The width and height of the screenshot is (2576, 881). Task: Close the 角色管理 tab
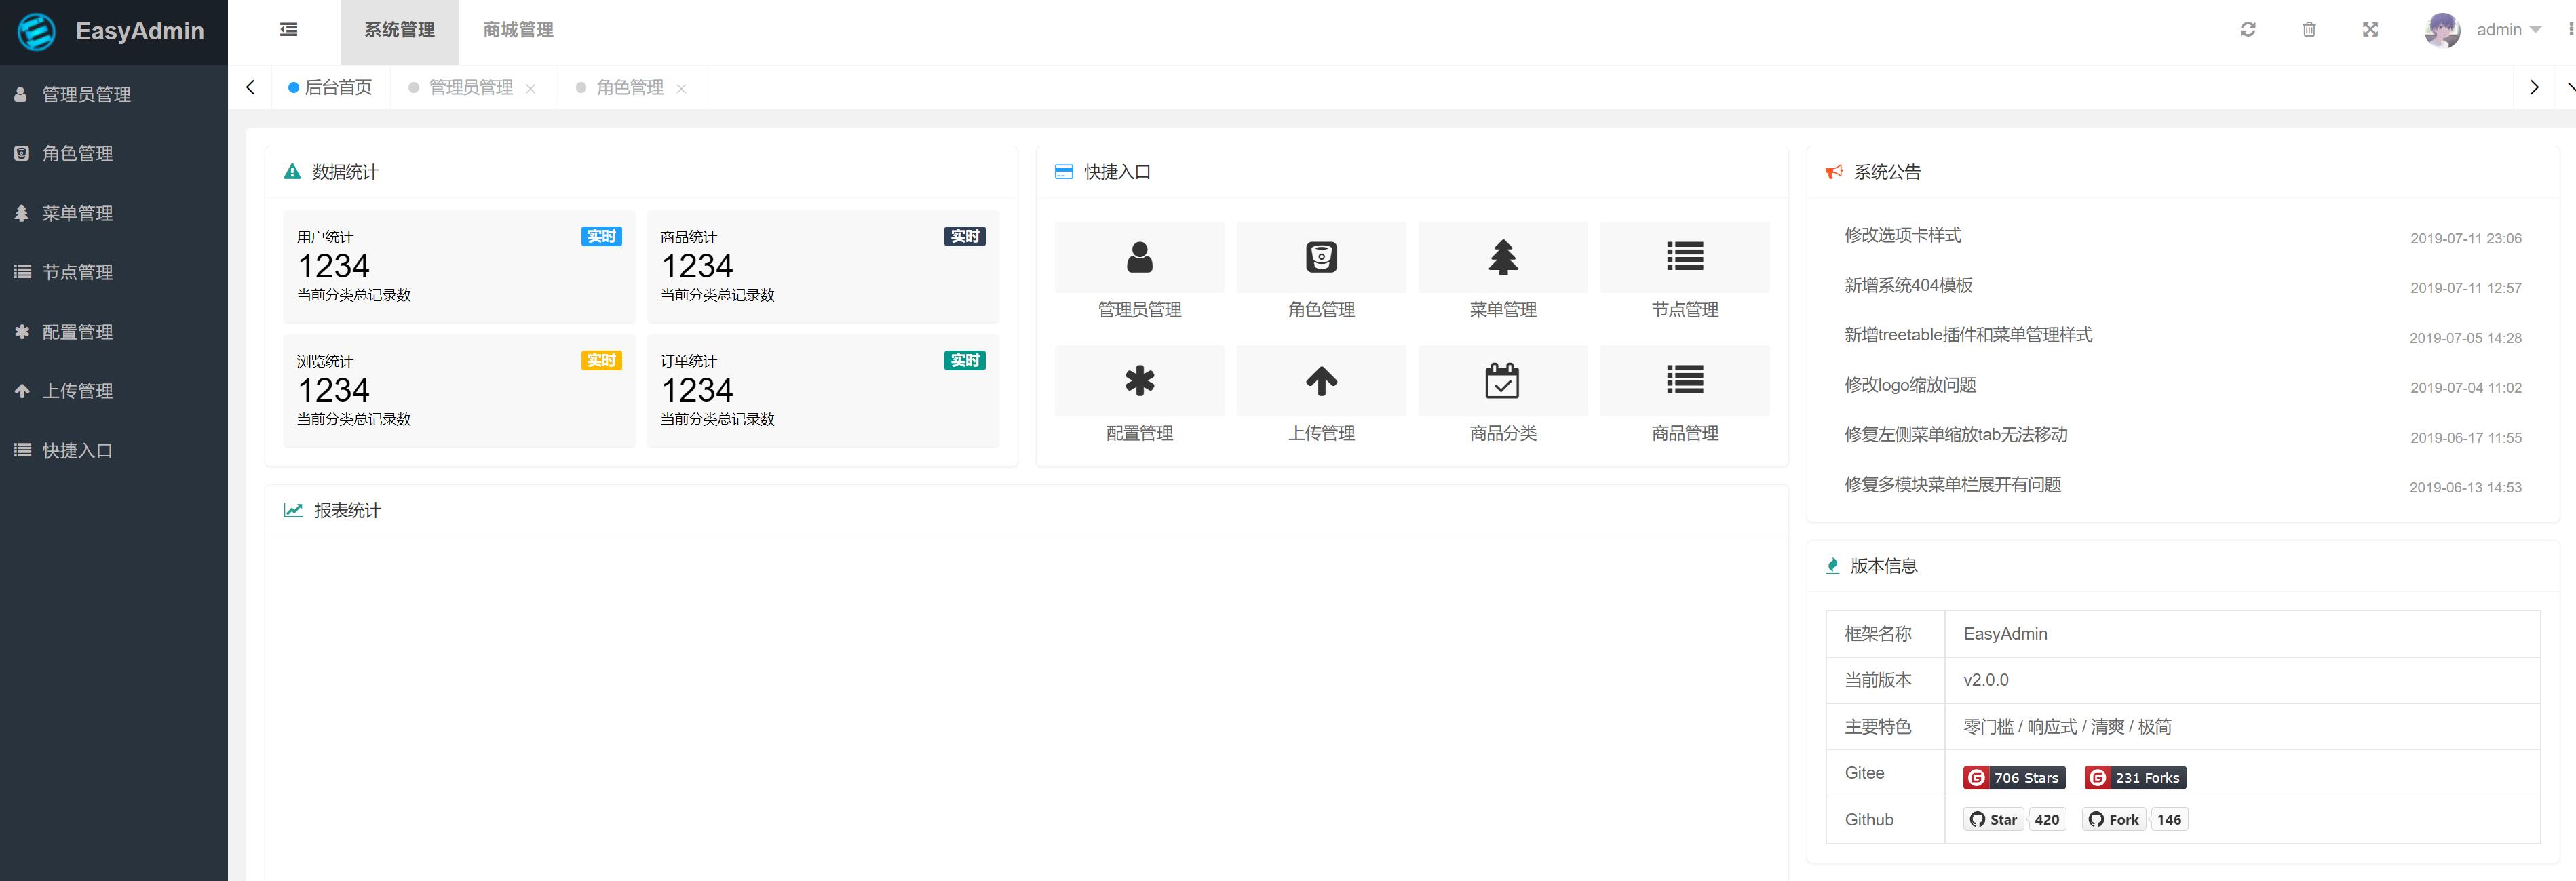[x=681, y=89]
